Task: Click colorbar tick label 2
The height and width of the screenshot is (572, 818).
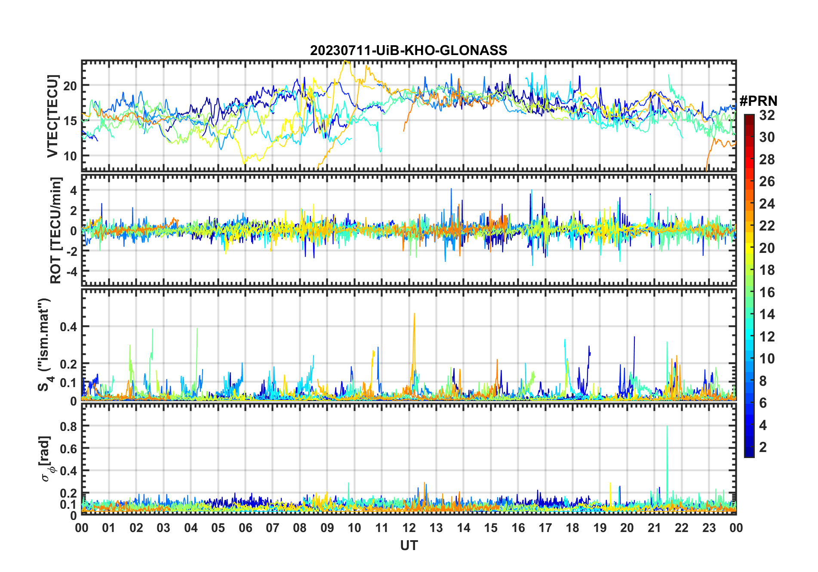Action: [x=763, y=447]
